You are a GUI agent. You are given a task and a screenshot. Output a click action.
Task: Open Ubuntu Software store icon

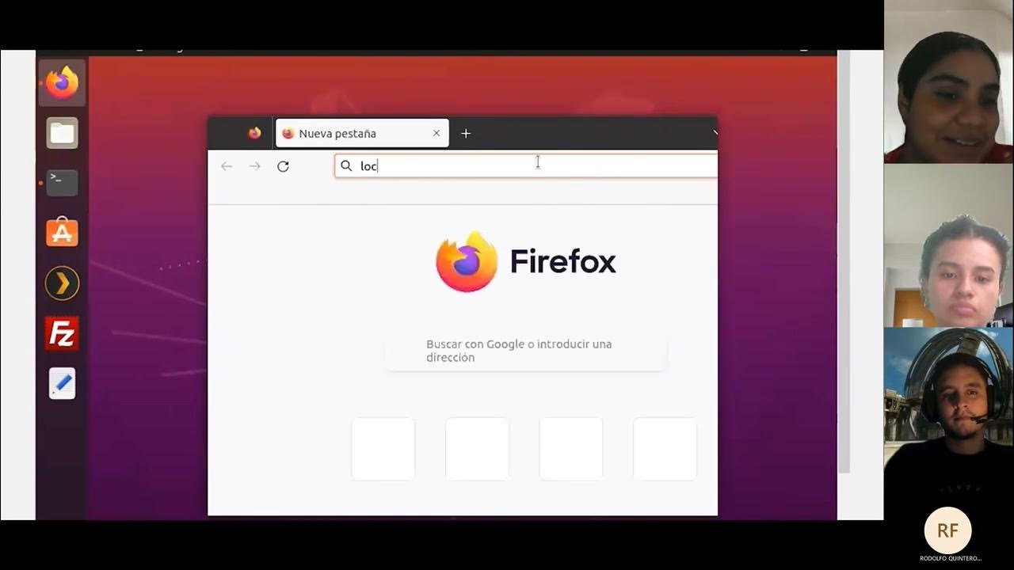(x=62, y=233)
